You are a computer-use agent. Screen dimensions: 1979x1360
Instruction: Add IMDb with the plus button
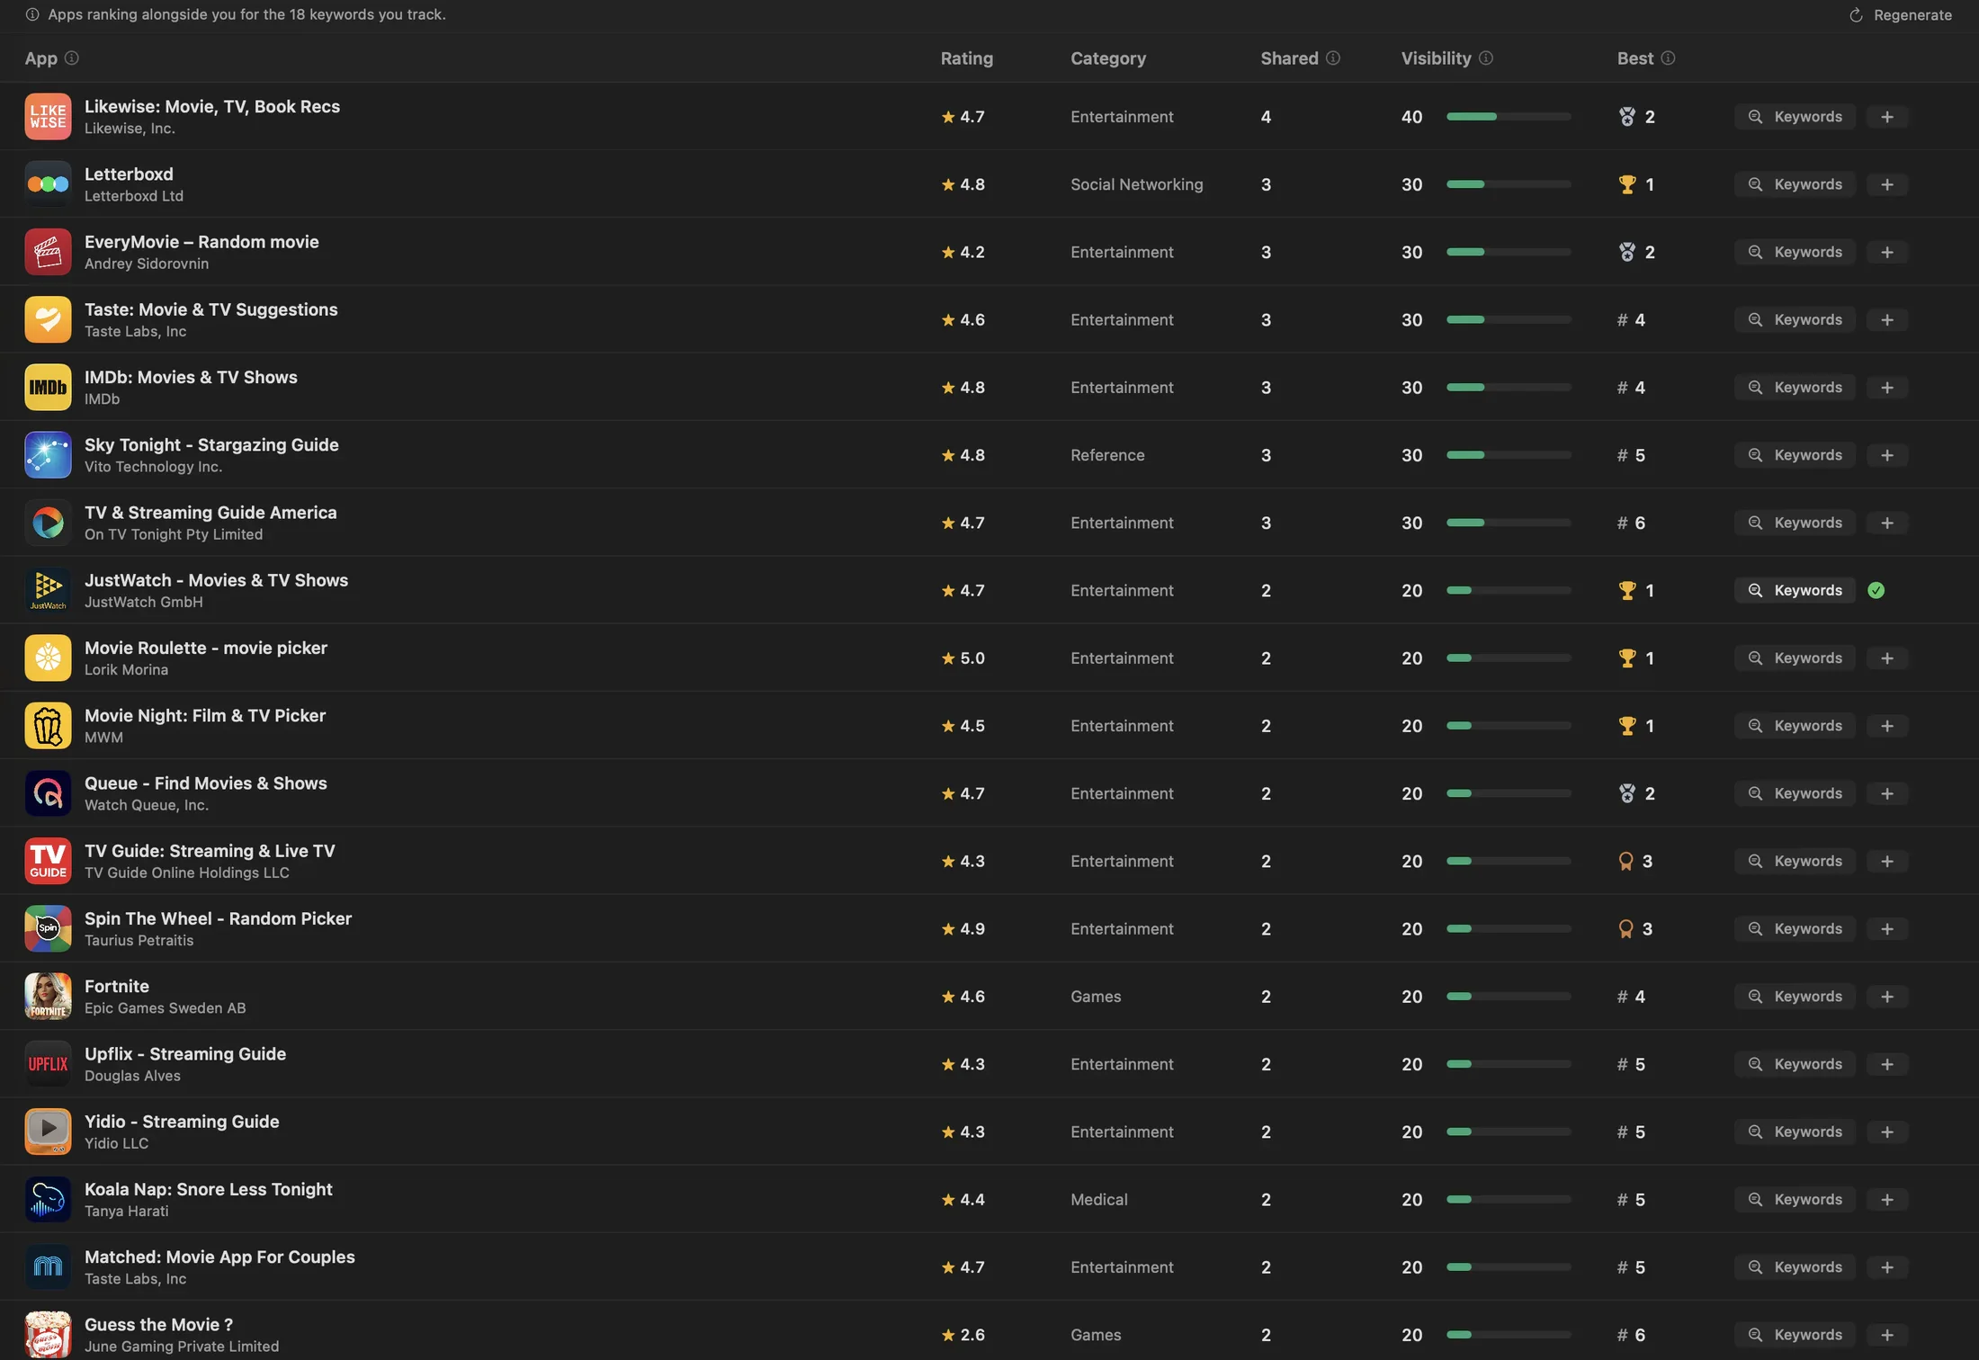[x=1887, y=388]
